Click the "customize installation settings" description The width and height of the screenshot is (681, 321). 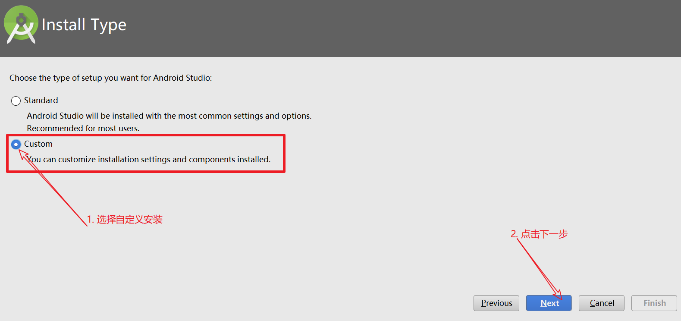[149, 159]
